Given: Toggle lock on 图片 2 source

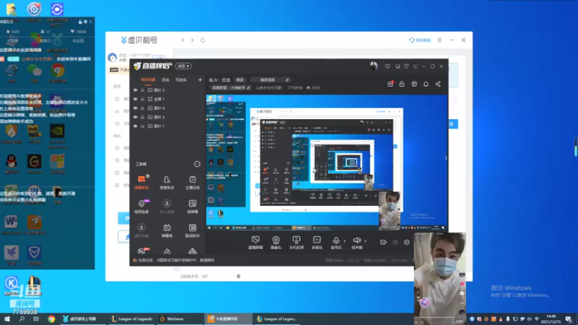Looking at the screenshot, I should click(x=142, y=90).
